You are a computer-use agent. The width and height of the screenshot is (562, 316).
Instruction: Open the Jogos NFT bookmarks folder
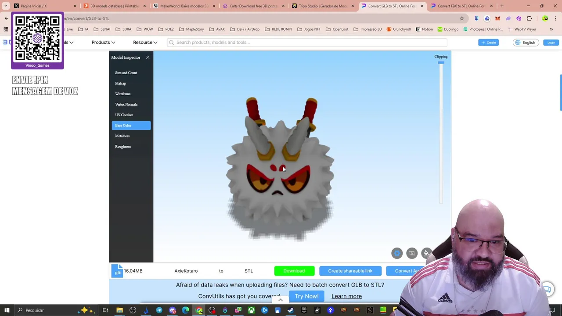point(309,29)
